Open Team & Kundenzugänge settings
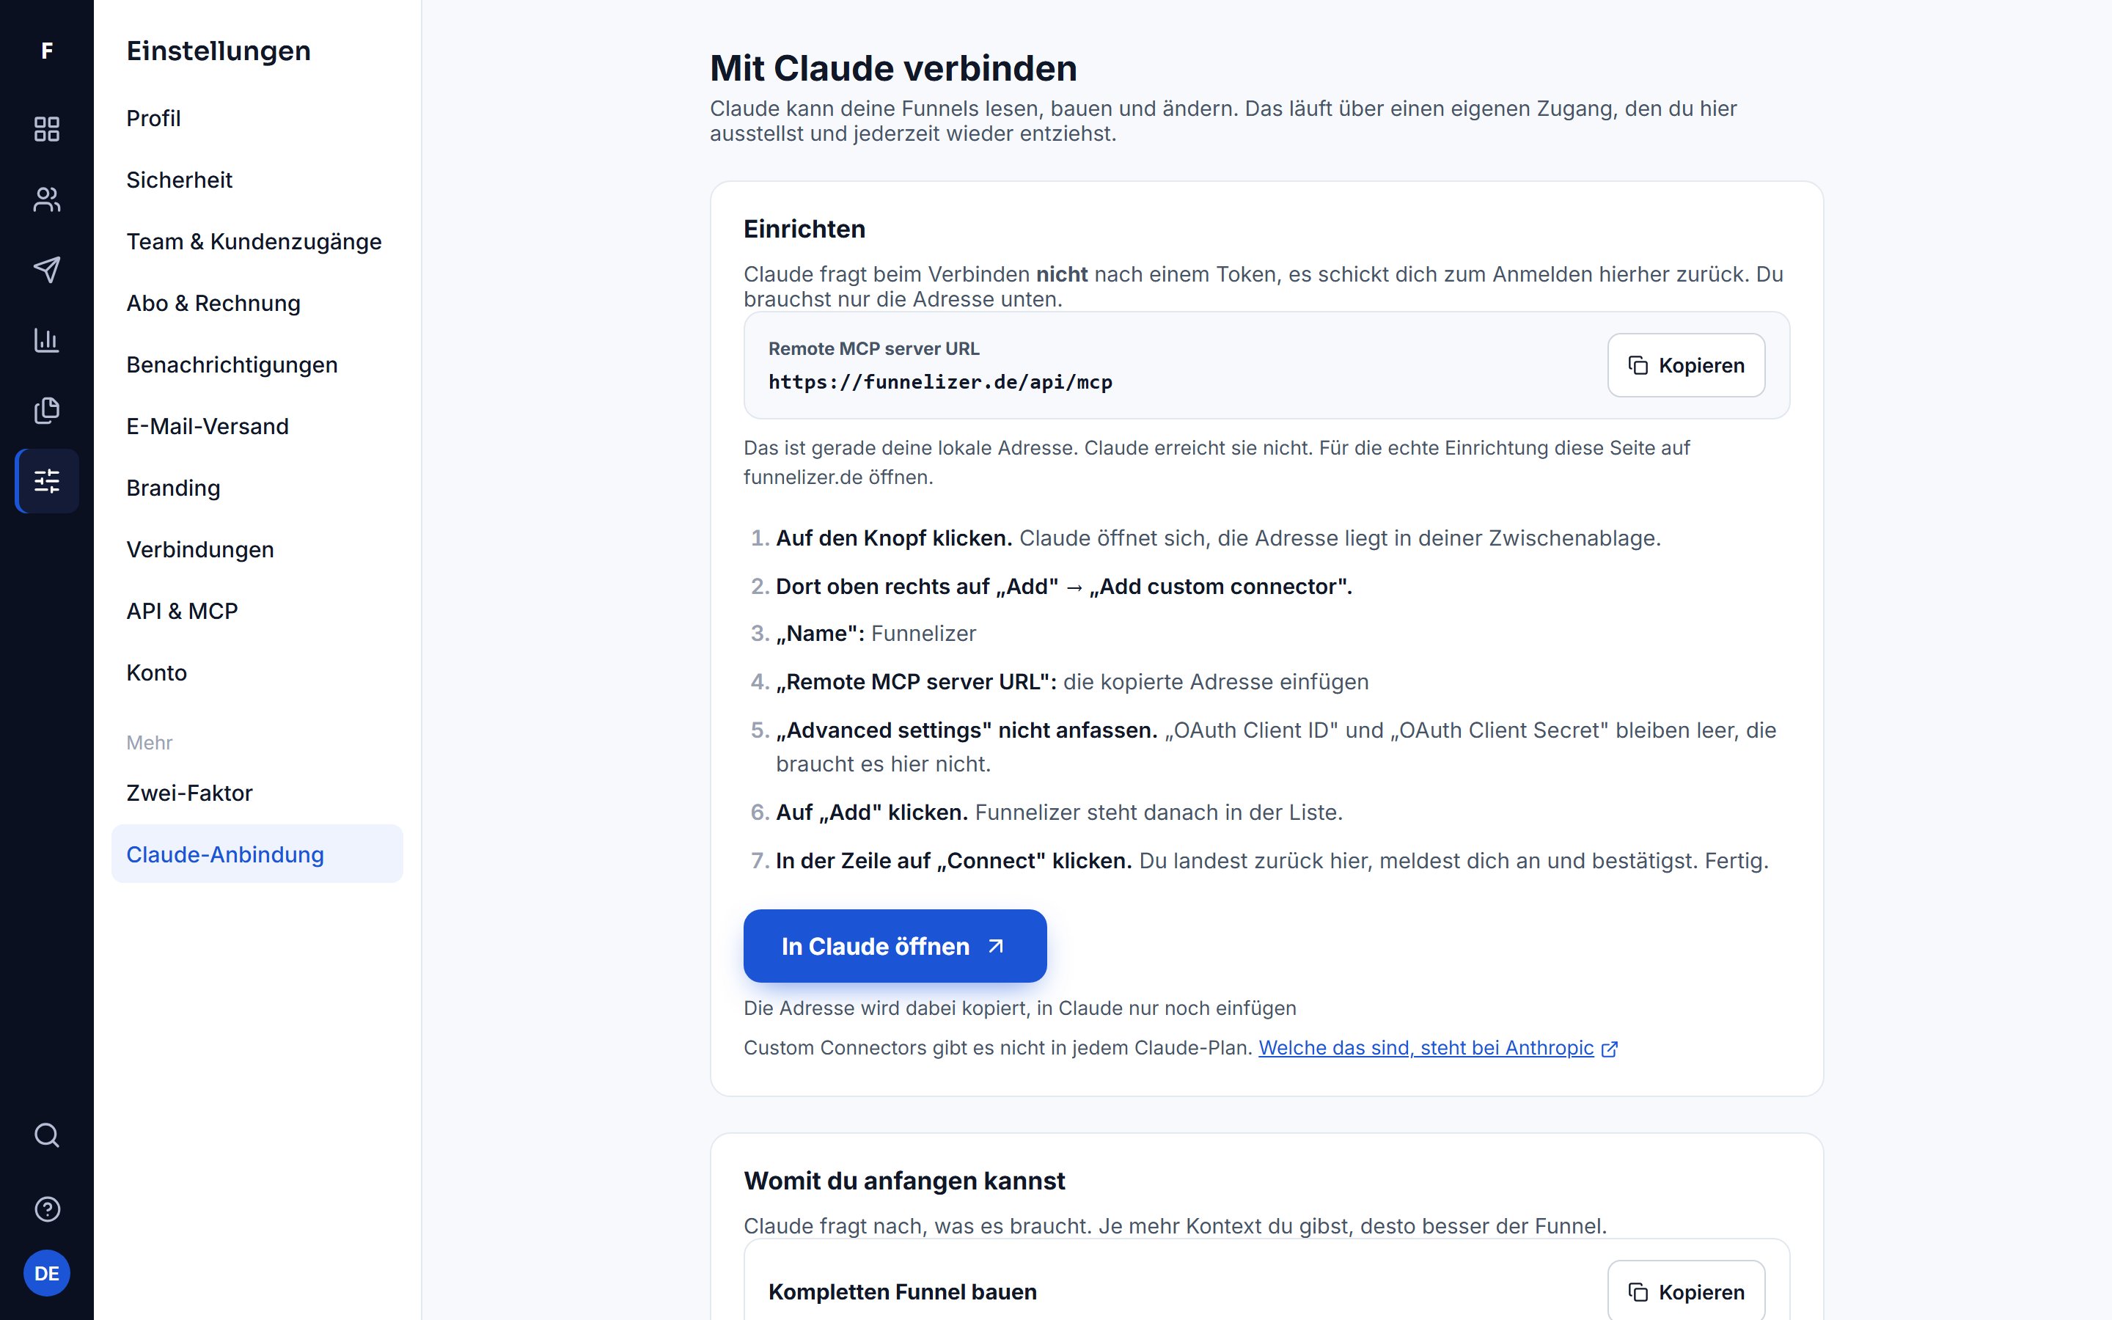The width and height of the screenshot is (2112, 1320). [x=257, y=242]
